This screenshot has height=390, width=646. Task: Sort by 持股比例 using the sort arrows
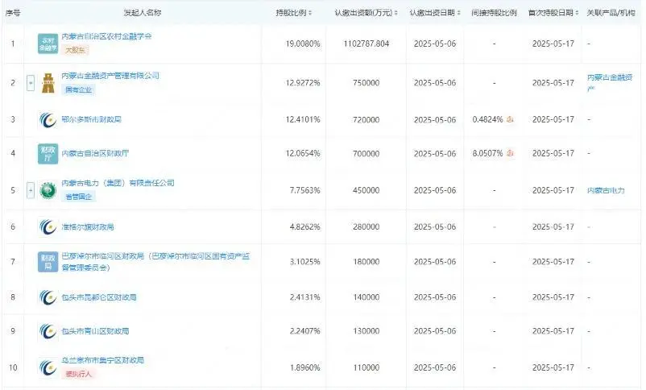[x=310, y=13]
